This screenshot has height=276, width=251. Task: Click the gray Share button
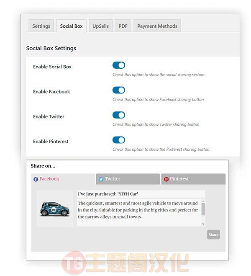tap(213, 235)
